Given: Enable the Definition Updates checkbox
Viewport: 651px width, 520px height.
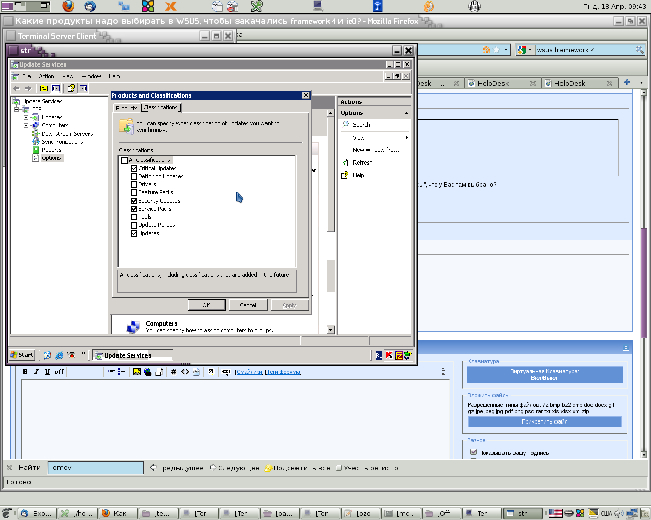Looking at the screenshot, I should [x=134, y=176].
